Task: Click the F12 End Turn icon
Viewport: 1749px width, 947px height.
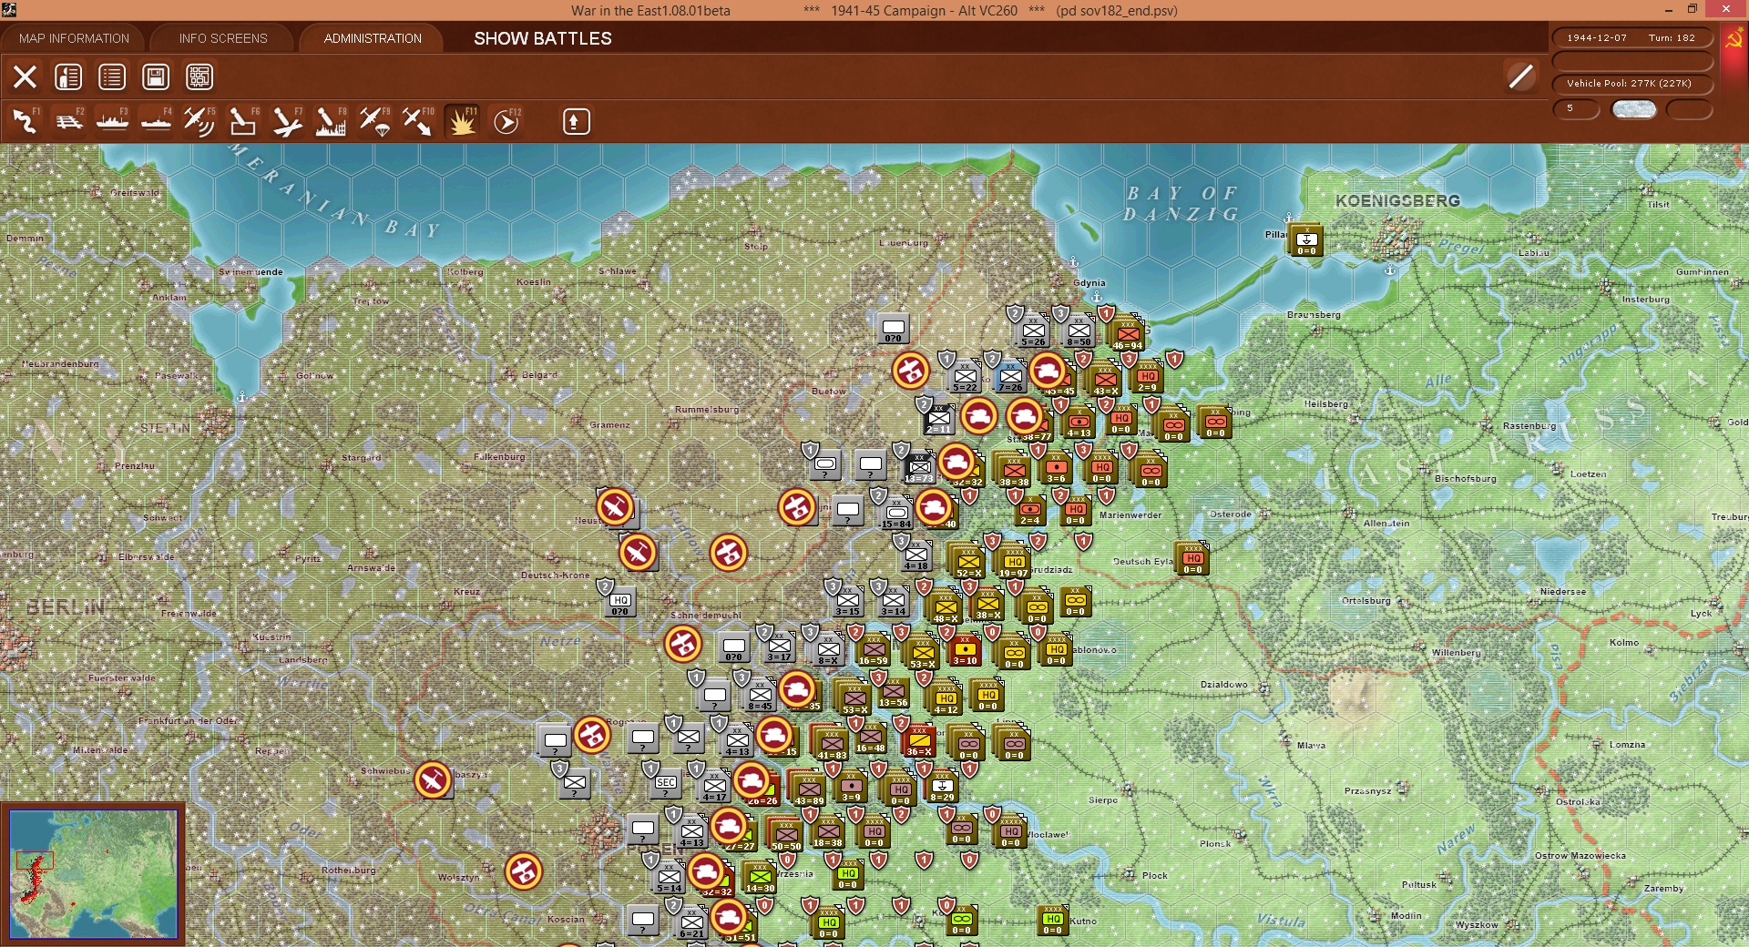Action: [x=506, y=121]
